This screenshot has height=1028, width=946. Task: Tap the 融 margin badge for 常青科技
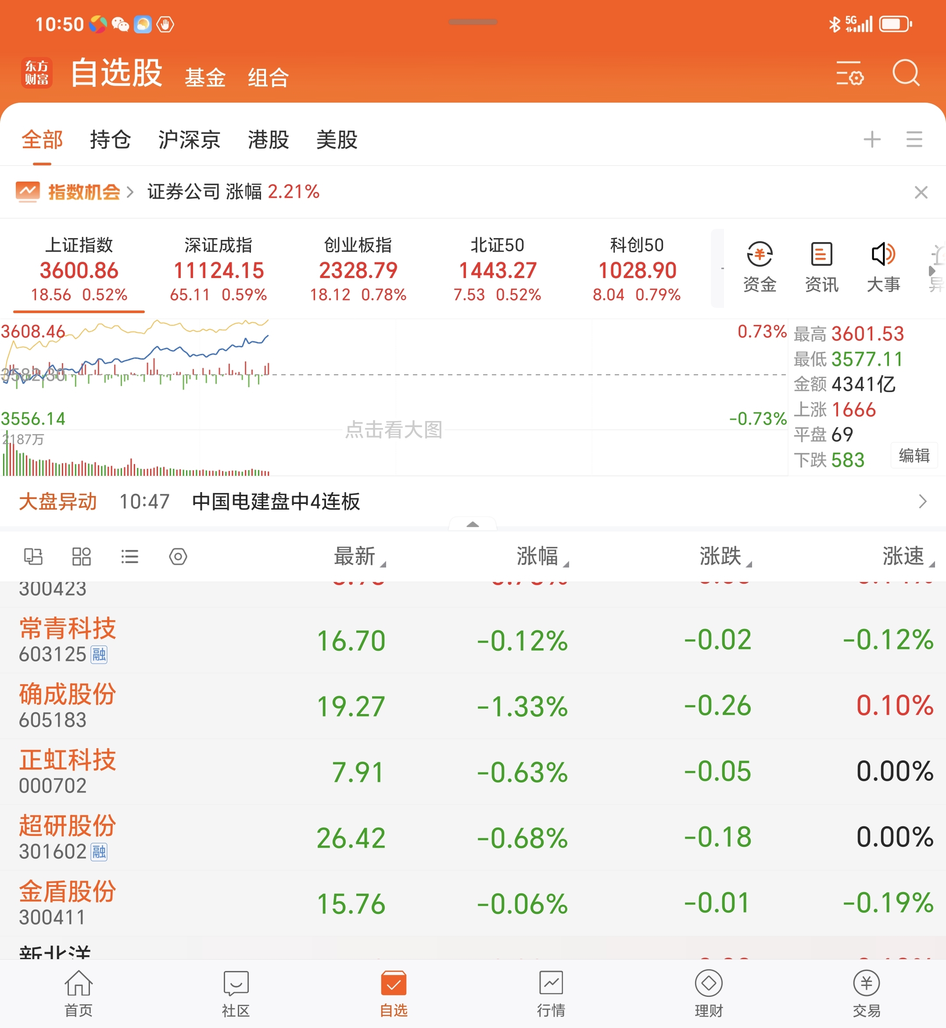(x=99, y=654)
